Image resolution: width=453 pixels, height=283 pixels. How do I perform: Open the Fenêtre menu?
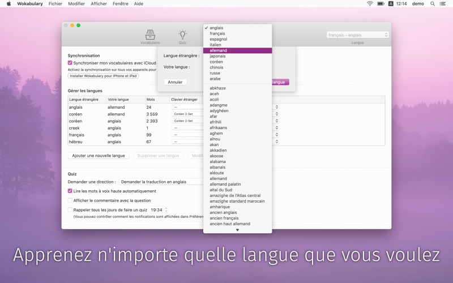tap(121, 3)
